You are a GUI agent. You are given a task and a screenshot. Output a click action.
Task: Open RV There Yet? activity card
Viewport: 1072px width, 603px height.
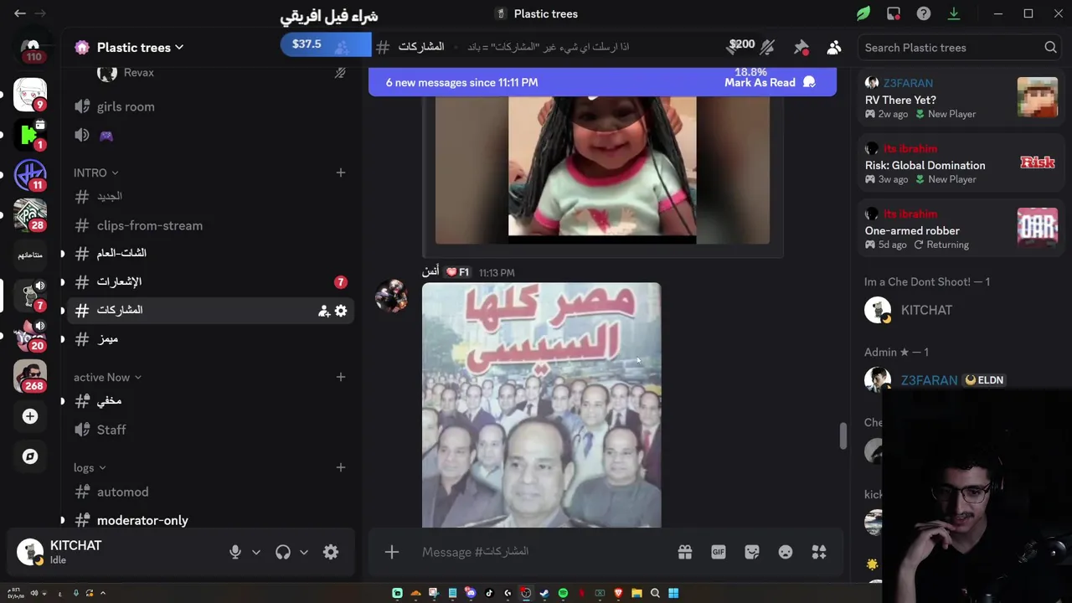tap(961, 98)
